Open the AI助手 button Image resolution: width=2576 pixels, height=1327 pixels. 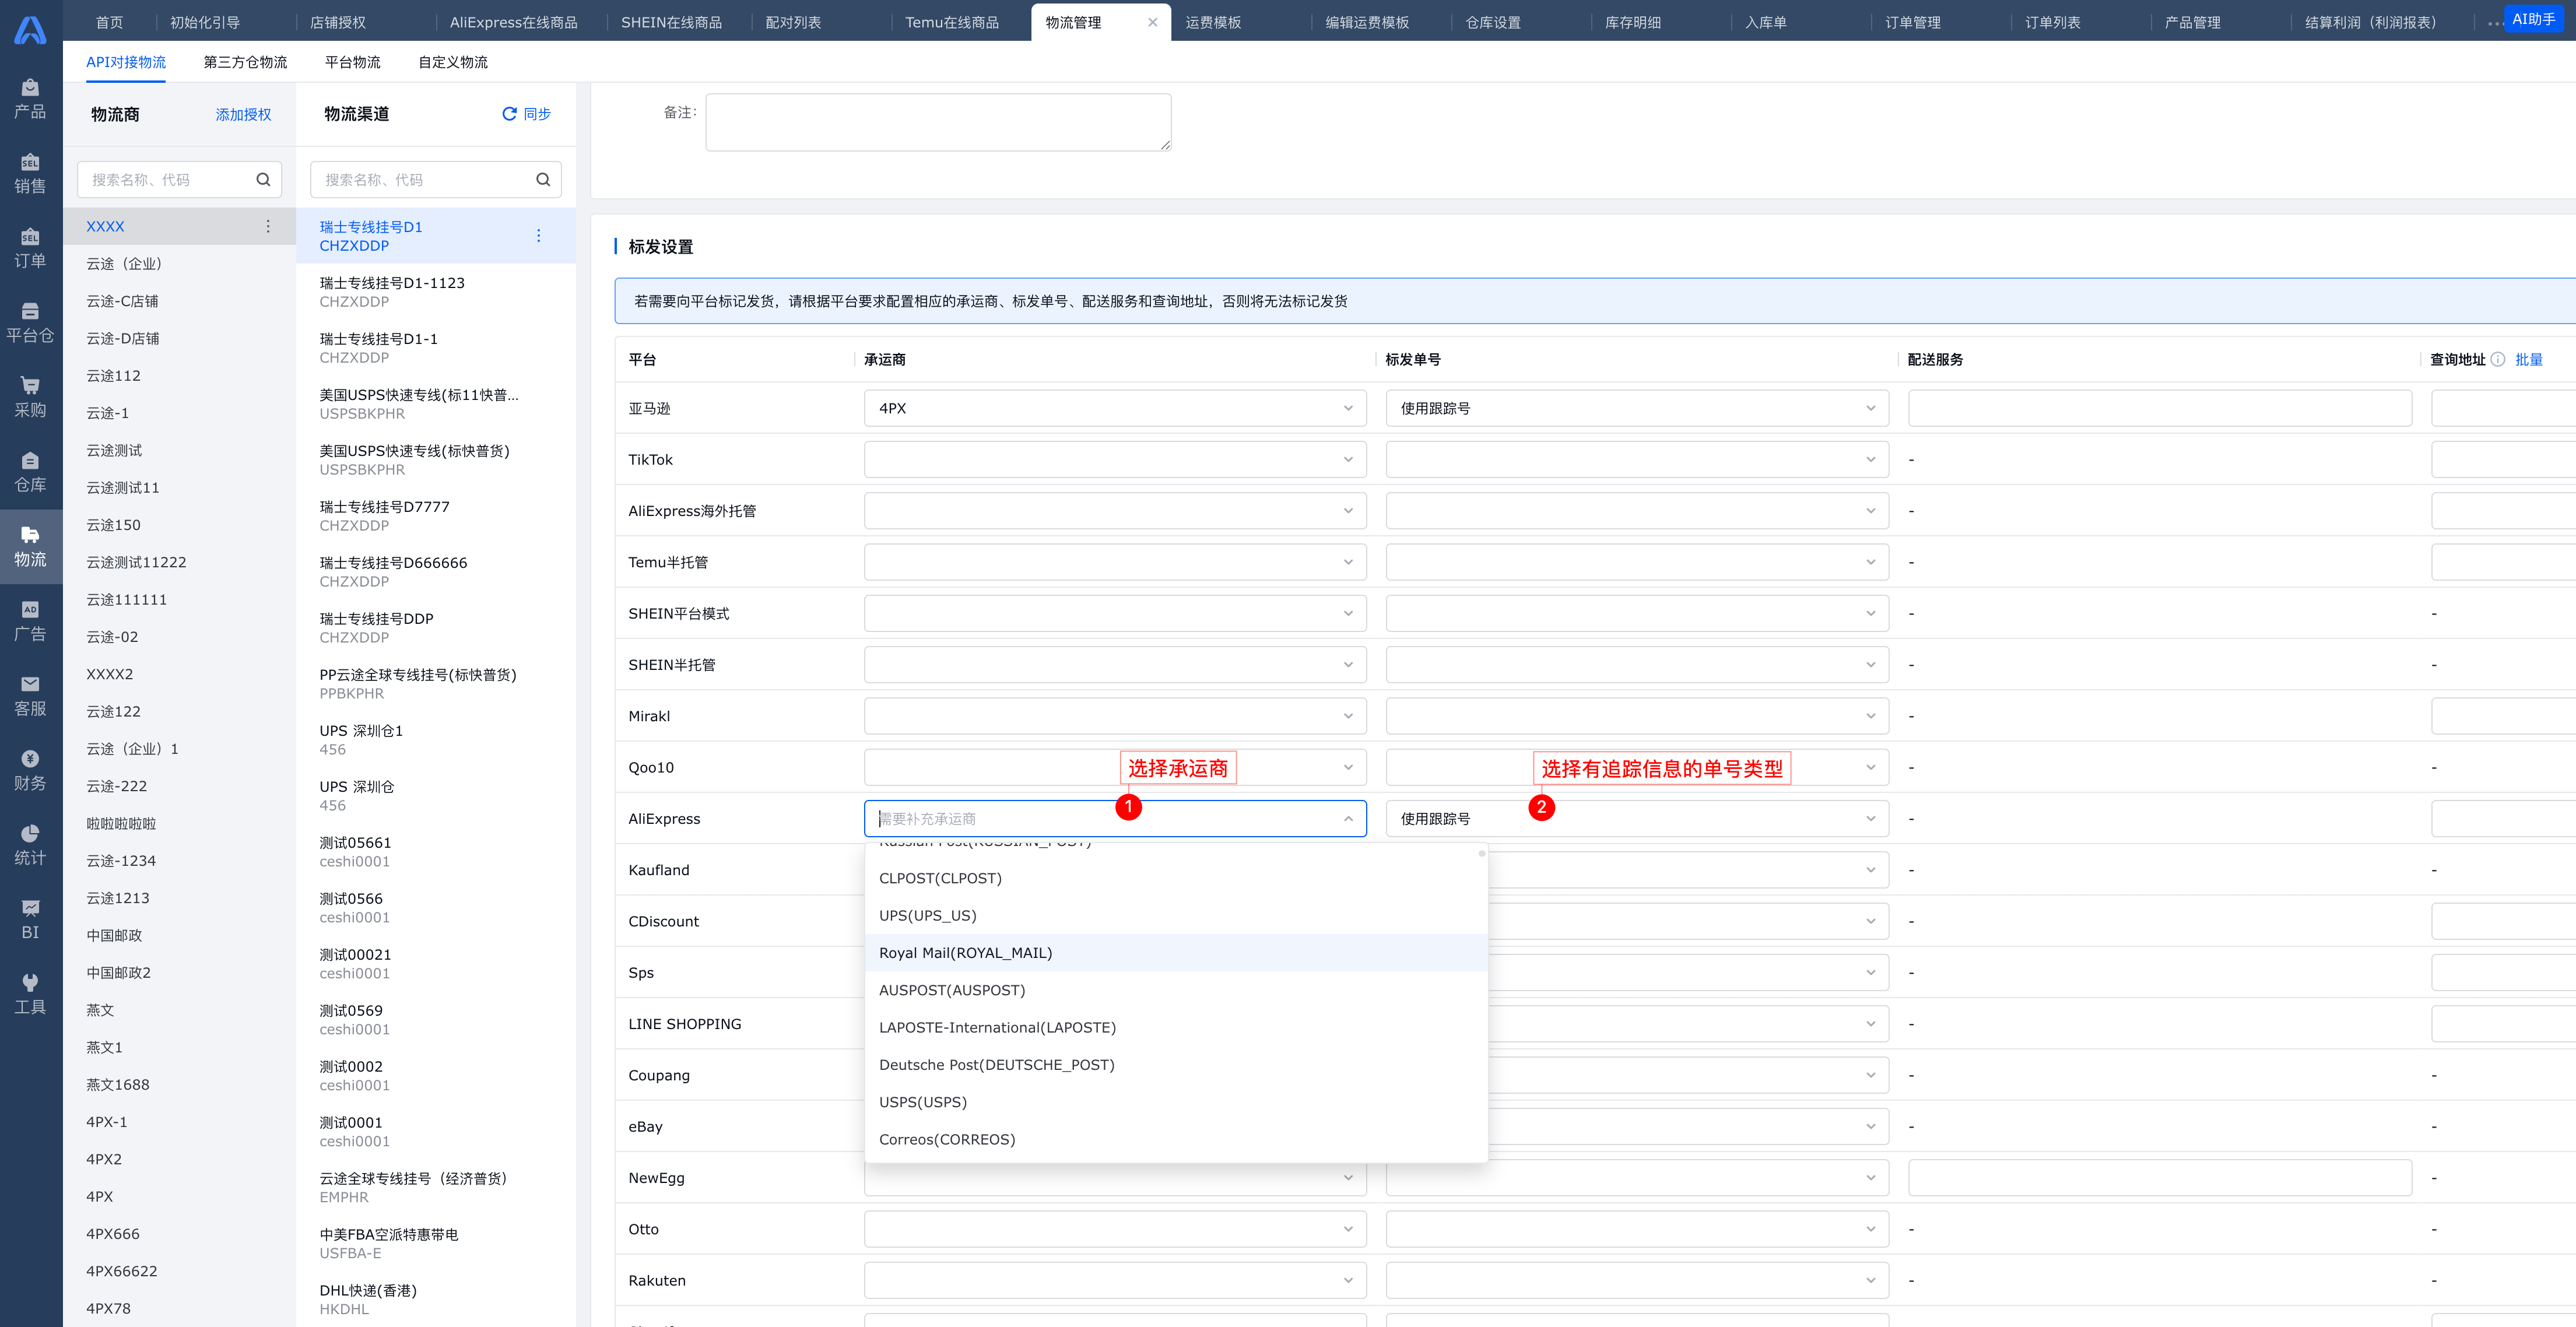click(x=2534, y=19)
